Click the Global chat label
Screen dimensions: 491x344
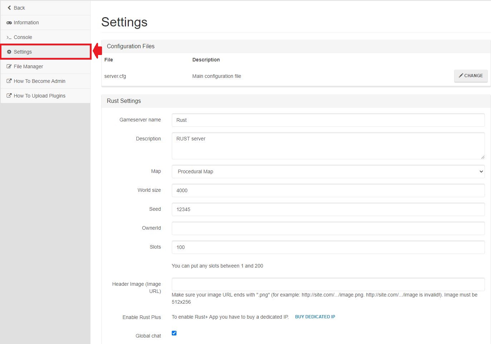coord(148,336)
